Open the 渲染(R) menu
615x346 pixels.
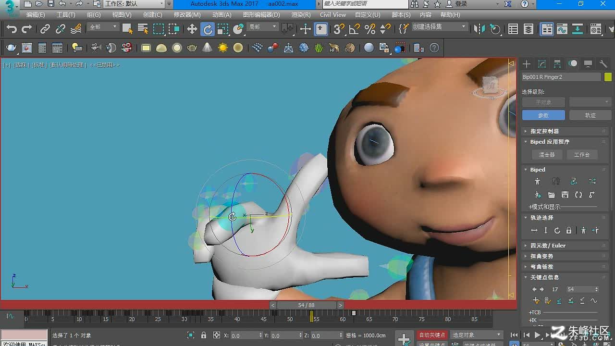[301, 15]
